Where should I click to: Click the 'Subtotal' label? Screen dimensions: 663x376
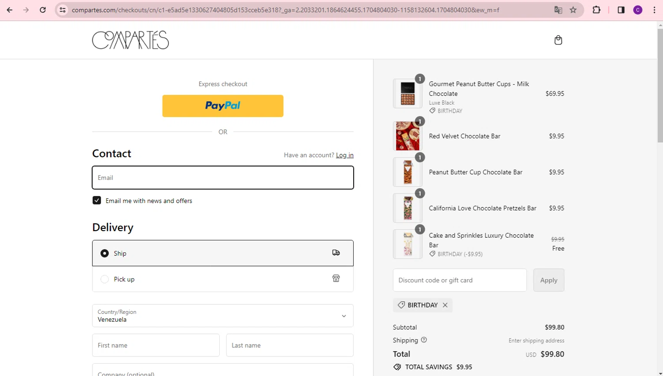pyautogui.click(x=405, y=327)
